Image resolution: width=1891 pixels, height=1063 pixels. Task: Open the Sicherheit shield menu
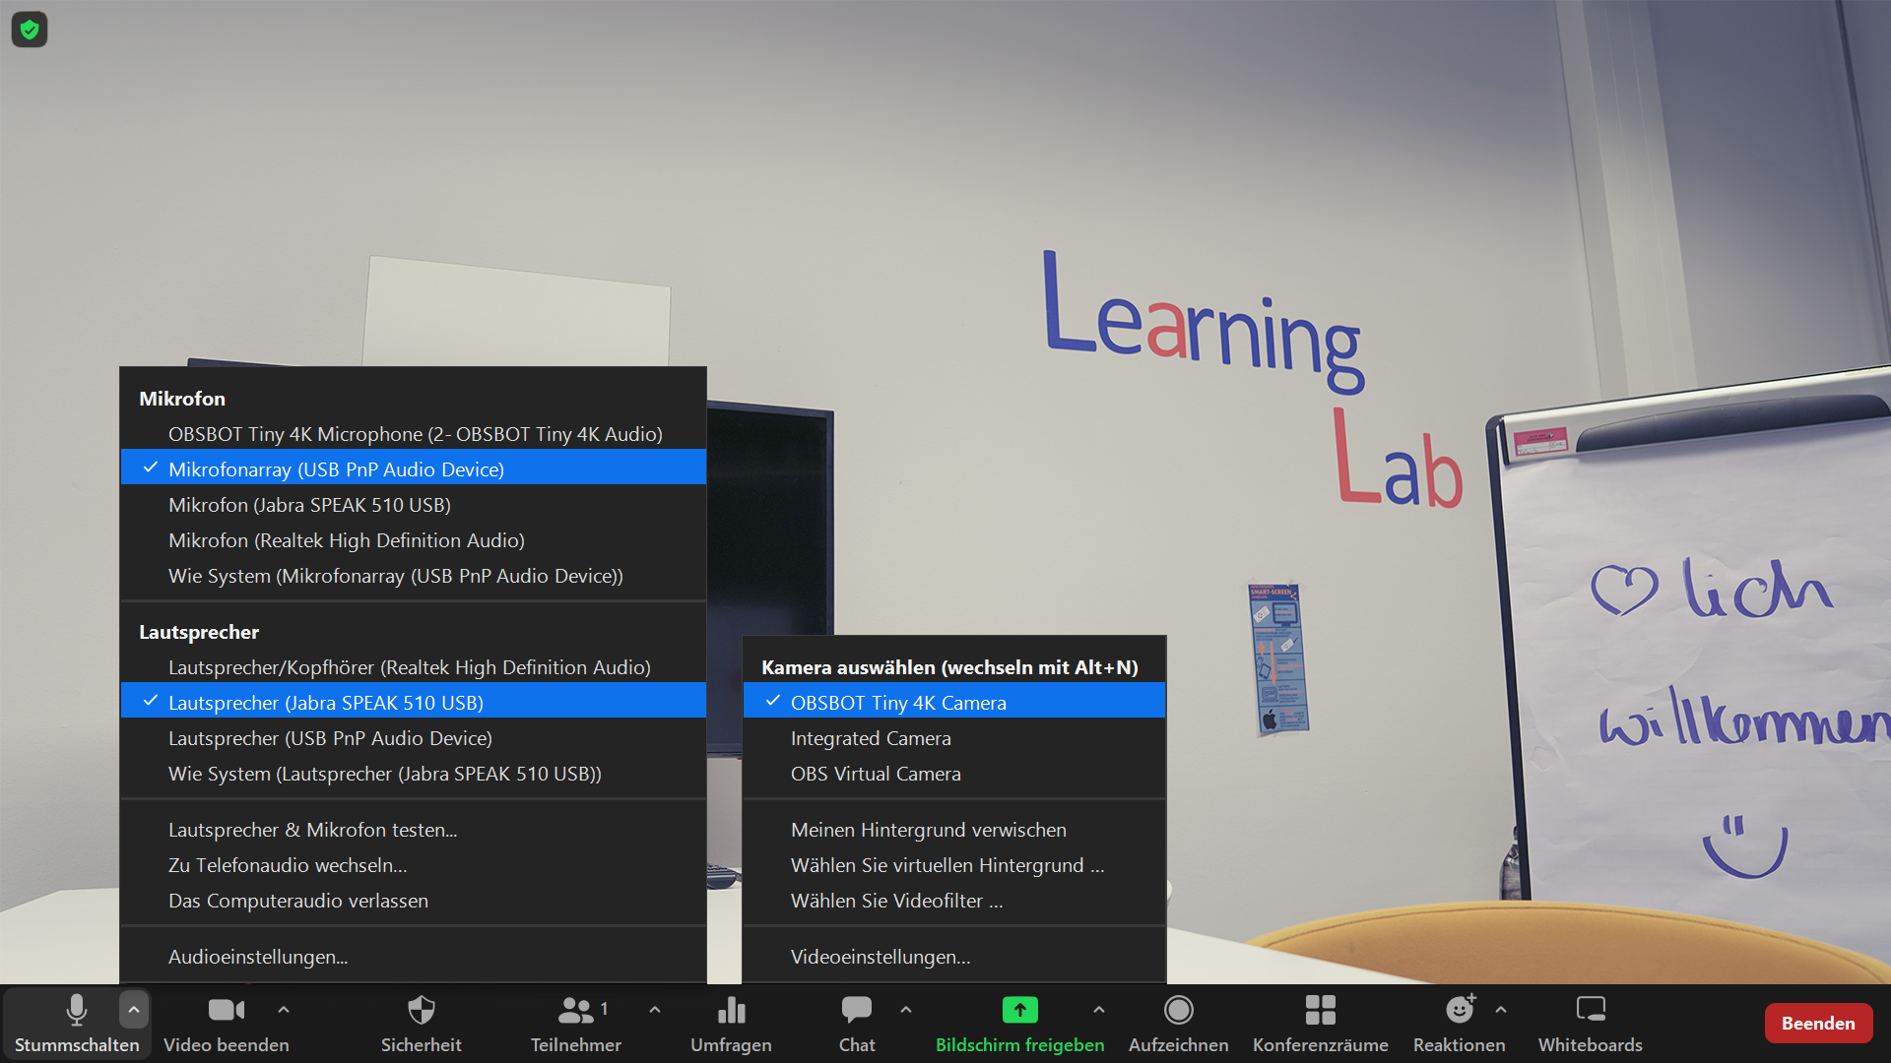421,1011
